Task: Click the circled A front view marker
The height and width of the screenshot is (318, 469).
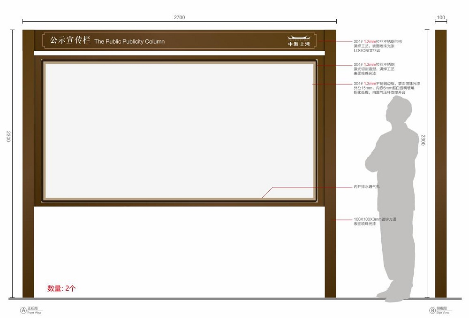Action: click(x=23, y=310)
